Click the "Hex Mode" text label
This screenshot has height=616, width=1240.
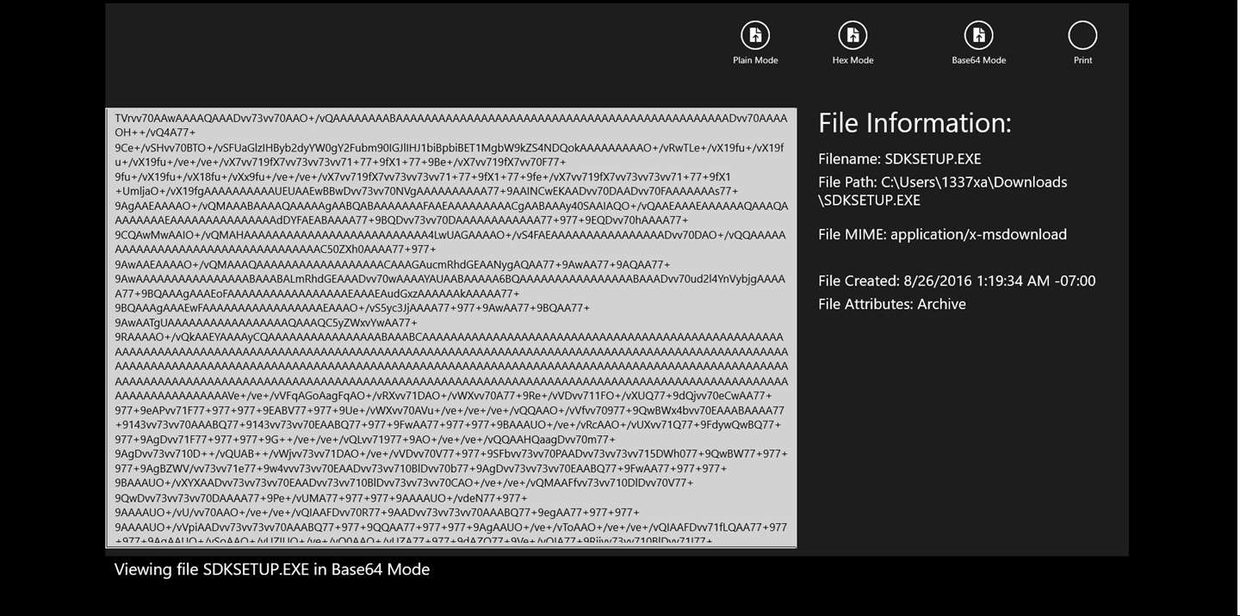coord(852,60)
